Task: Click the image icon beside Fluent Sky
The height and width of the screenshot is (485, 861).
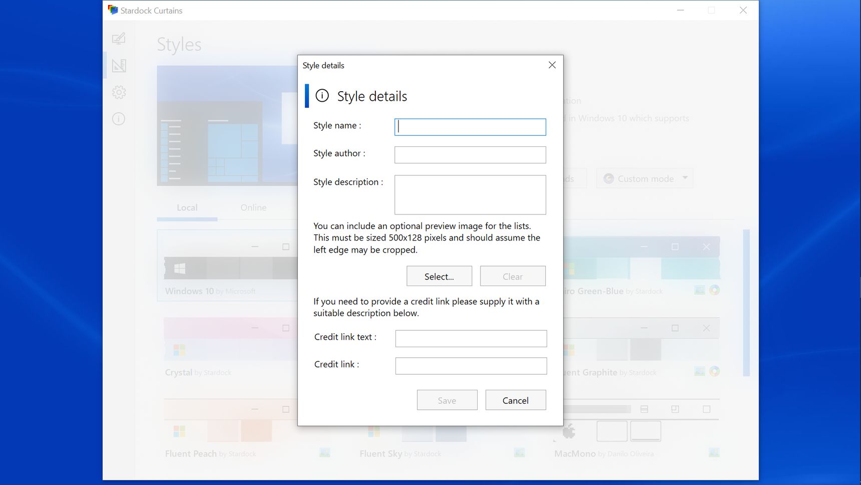Action: [x=519, y=453]
